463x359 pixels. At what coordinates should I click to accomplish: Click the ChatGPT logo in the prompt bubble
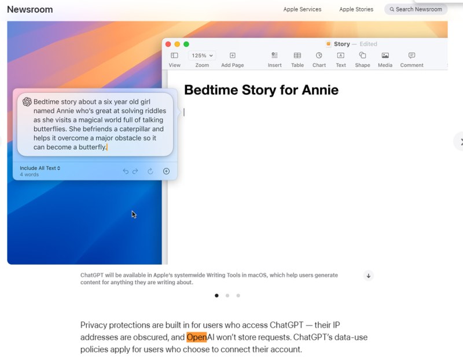pos(27,102)
